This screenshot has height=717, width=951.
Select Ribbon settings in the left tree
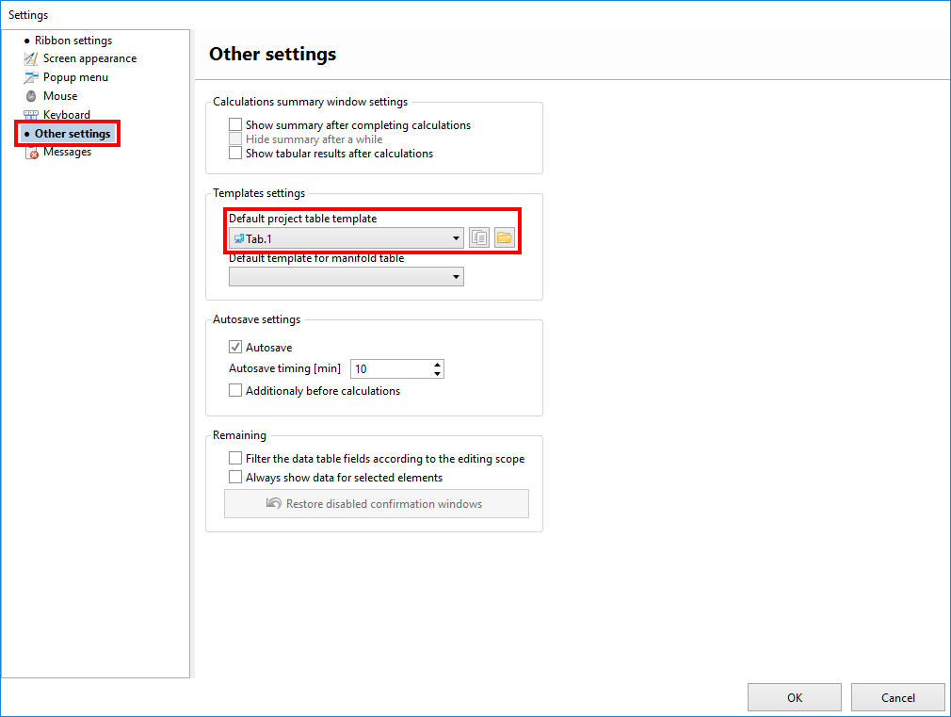click(73, 41)
